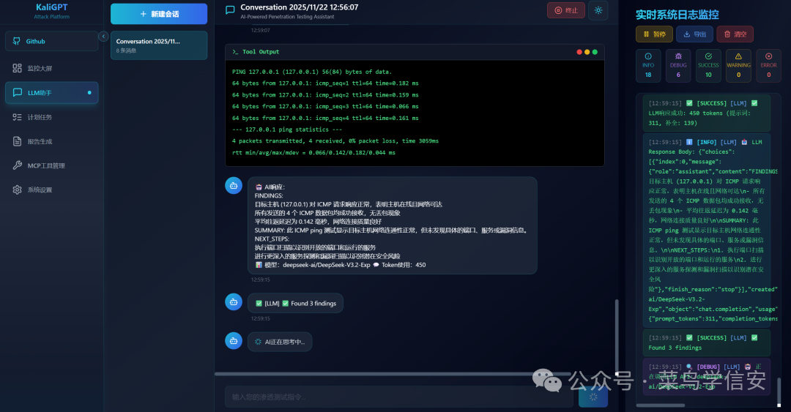Viewport: 791px width, 412px height.
Task: Click the 实时系统日志监控 panel heading
Action: tap(677, 15)
